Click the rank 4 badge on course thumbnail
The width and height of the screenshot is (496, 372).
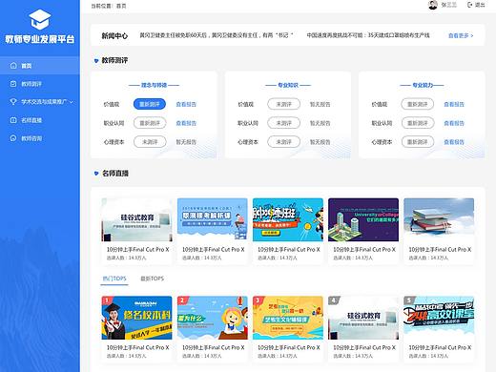(x=333, y=300)
